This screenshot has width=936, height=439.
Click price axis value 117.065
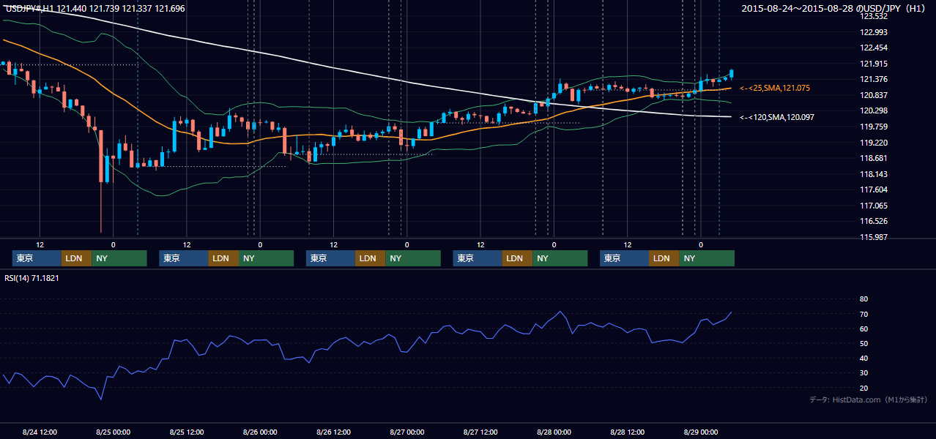(x=874, y=206)
